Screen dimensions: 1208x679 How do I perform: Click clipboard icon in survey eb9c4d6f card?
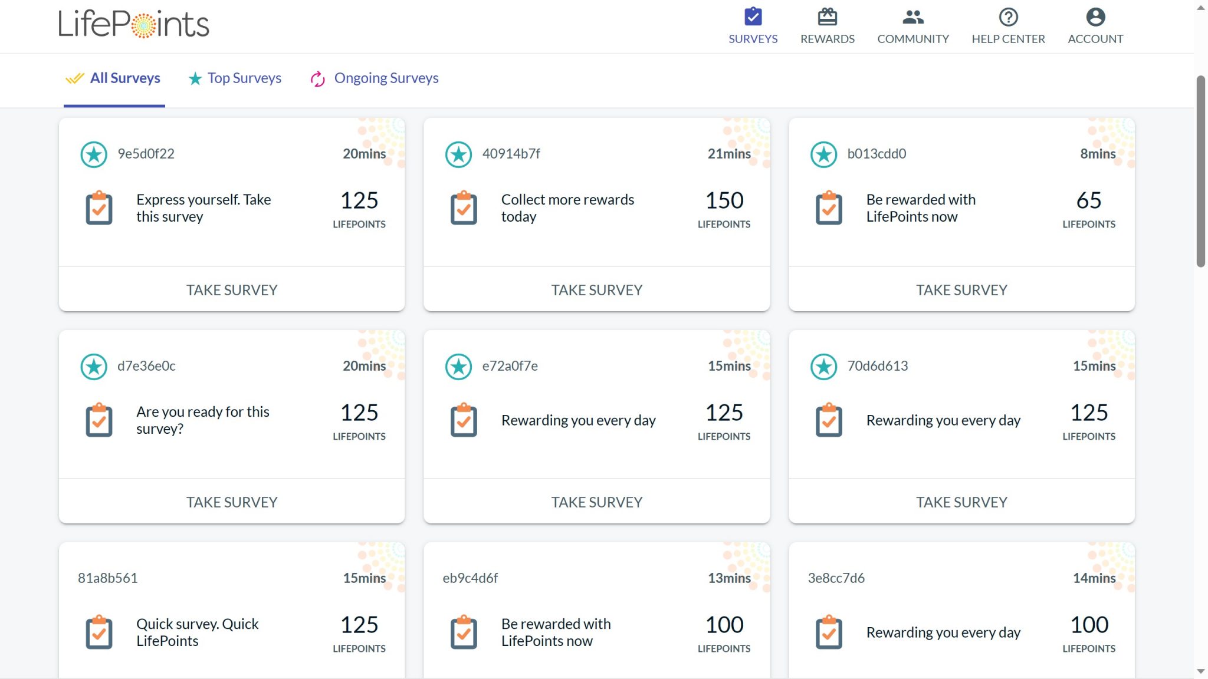tap(464, 632)
